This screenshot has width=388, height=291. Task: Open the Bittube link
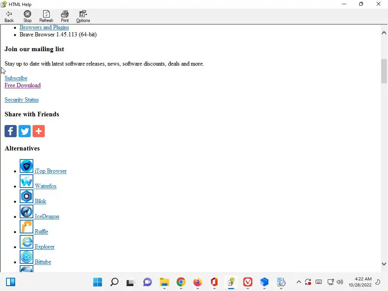point(43,262)
